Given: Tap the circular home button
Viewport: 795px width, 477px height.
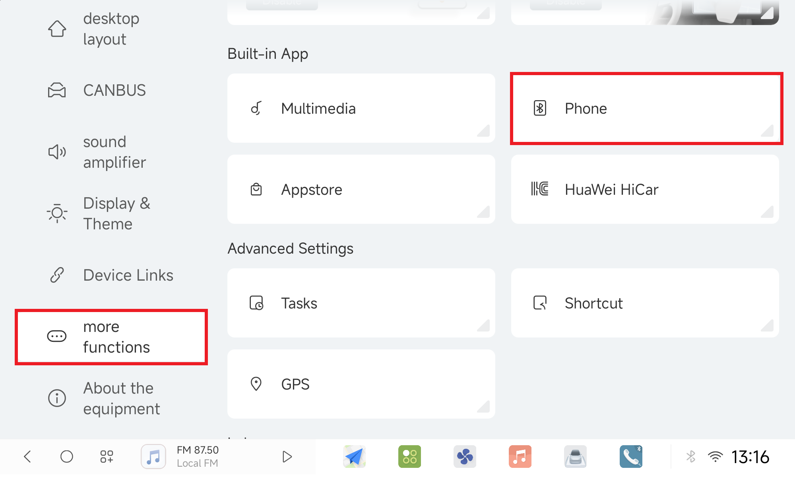Looking at the screenshot, I should click(x=67, y=457).
